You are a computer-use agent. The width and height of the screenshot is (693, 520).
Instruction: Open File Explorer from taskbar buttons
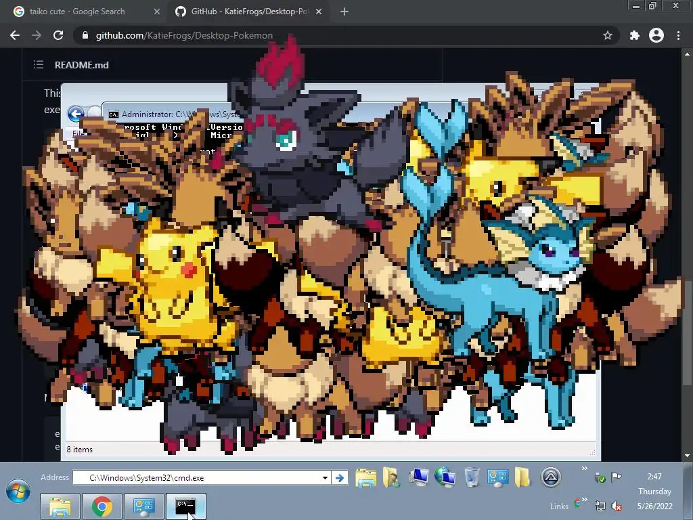[60, 506]
